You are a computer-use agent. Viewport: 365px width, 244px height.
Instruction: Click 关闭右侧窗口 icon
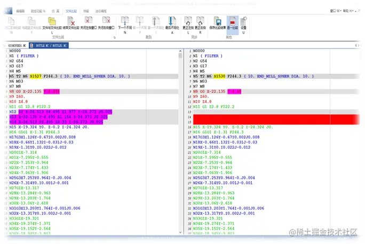(x=106, y=21)
